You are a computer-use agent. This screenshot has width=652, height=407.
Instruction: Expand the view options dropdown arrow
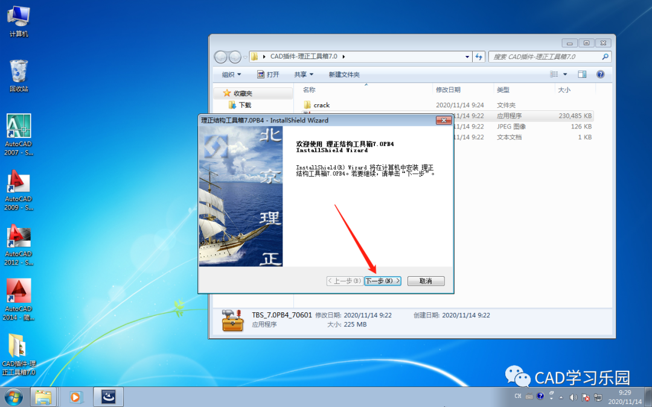point(564,74)
